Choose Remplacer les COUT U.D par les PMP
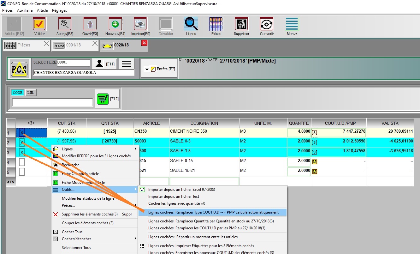Screen dimensions: 420x254 [207, 228]
